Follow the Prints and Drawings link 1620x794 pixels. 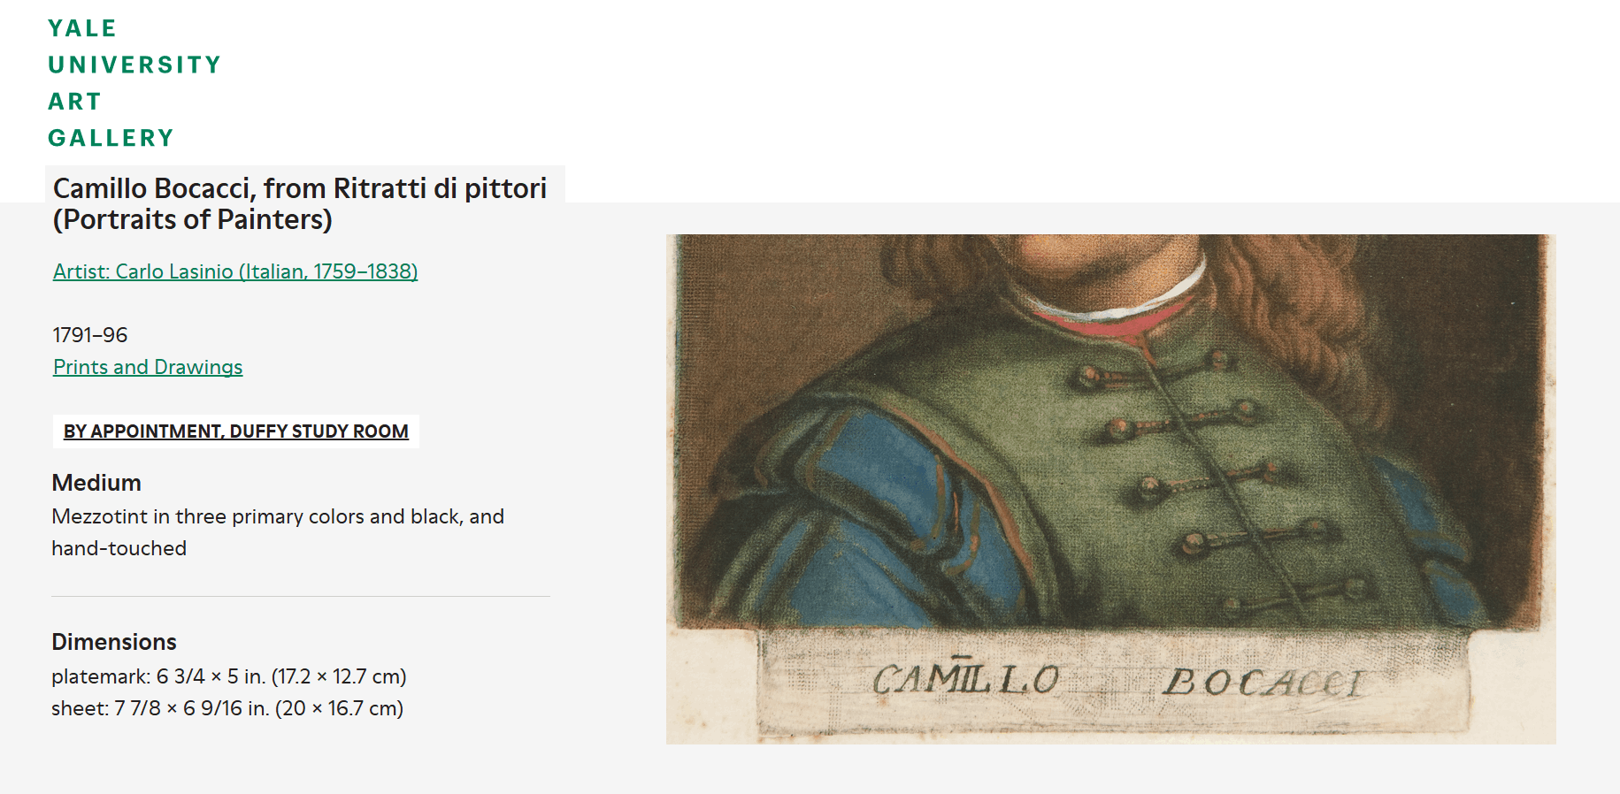click(x=148, y=367)
